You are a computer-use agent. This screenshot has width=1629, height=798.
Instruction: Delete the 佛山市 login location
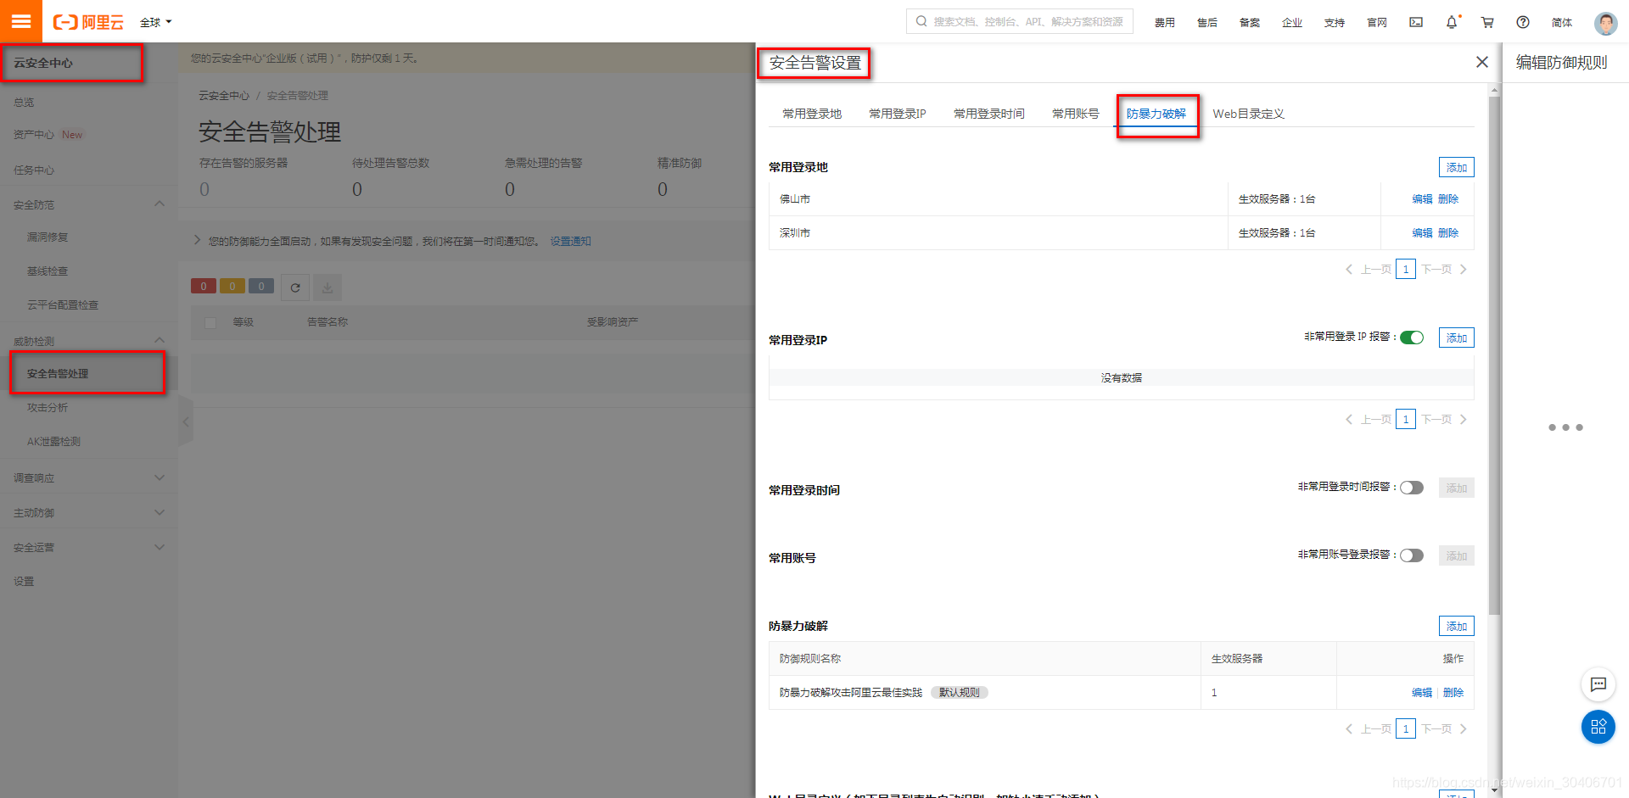coord(1448,199)
